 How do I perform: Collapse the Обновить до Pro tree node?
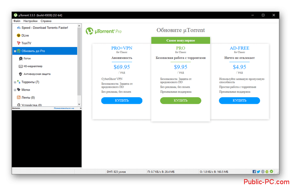tap(15, 51)
